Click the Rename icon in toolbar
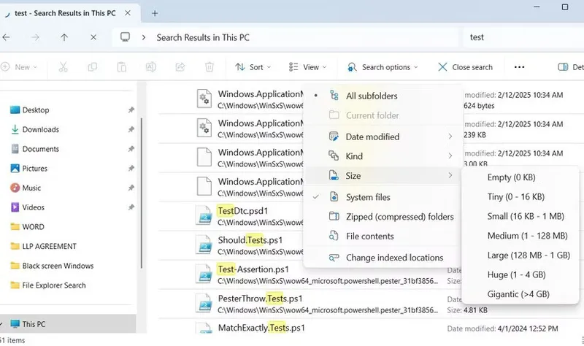584x346 pixels. pos(151,67)
